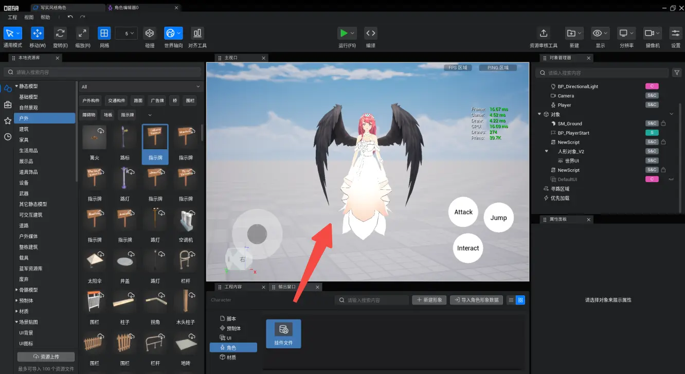Filter by the 户外构件 tag
Screen dimensions: 685x374
point(91,101)
